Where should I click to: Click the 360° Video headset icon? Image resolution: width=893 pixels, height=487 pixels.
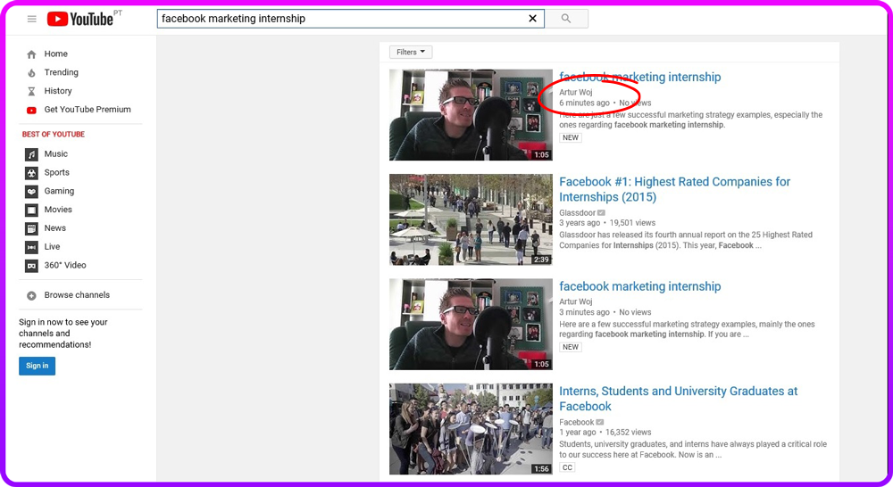pos(32,266)
